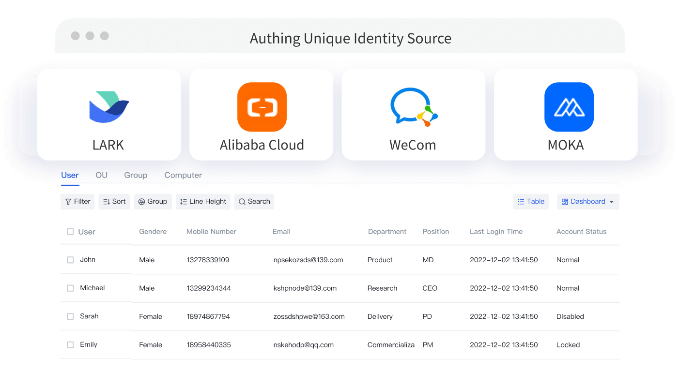Screen dimensions: 679x387
Task: Click the Product department cell
Action: [380, 260]
